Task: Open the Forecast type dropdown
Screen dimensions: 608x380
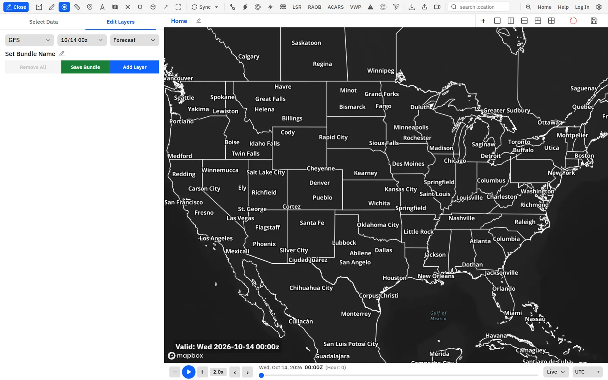Action: click(135, 40)
